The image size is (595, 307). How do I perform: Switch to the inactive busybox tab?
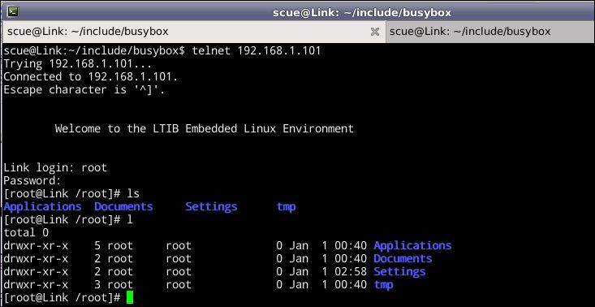[490, 32]
